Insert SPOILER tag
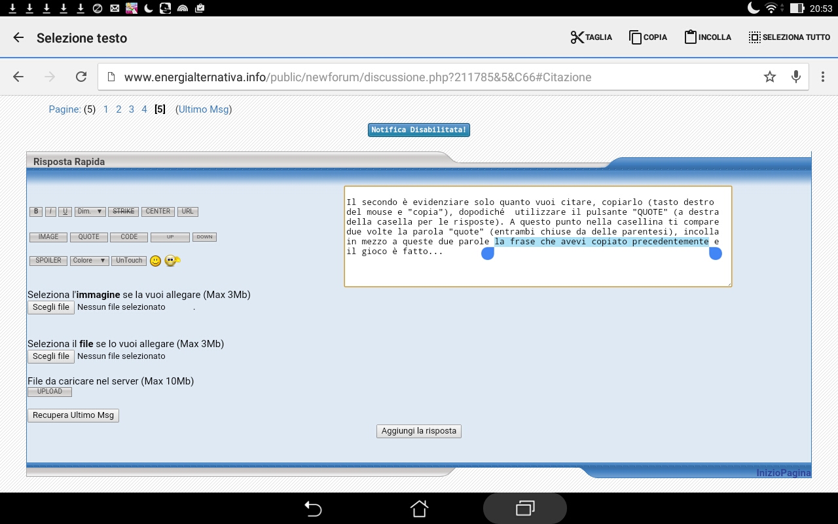 tap(48, 261)
